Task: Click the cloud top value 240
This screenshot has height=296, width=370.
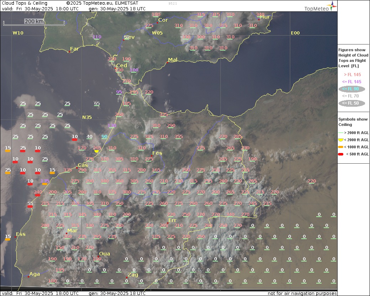Action: click(x=38, y=192)
